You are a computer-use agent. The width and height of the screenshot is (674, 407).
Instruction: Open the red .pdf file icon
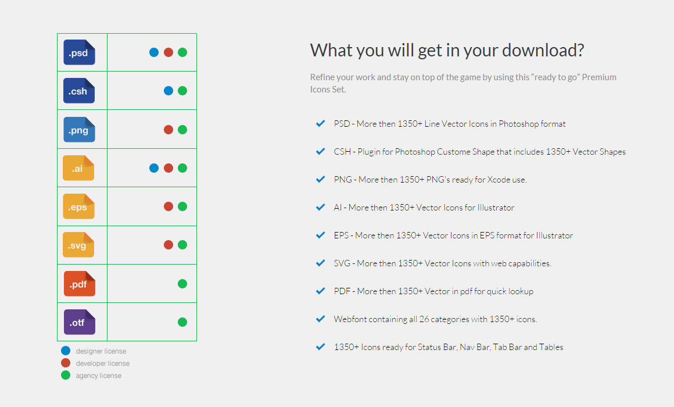pyautogui.click(x=79, y=284)
